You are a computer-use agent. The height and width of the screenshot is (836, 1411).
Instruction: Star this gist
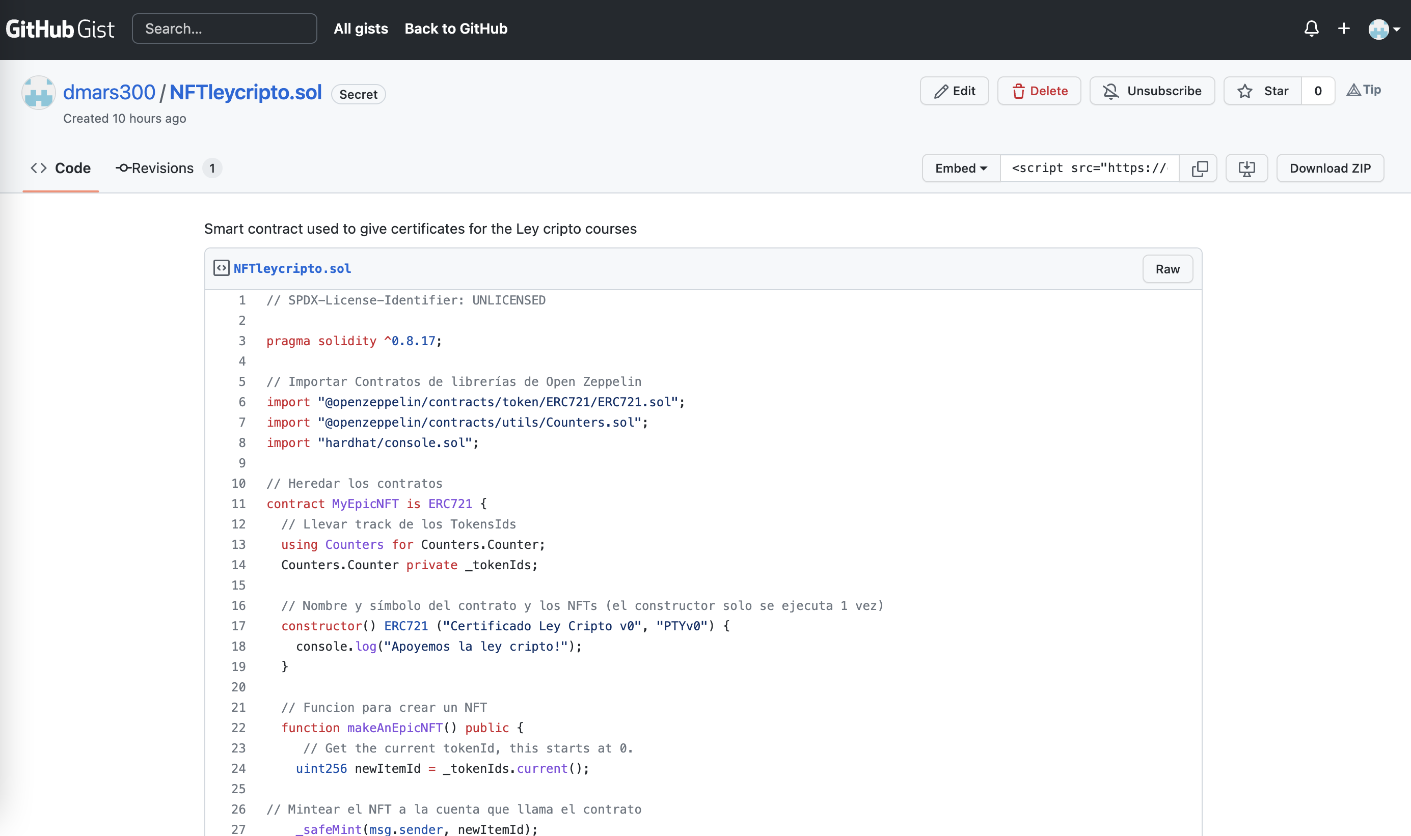pyautogui.click(x=1263, y=91)
